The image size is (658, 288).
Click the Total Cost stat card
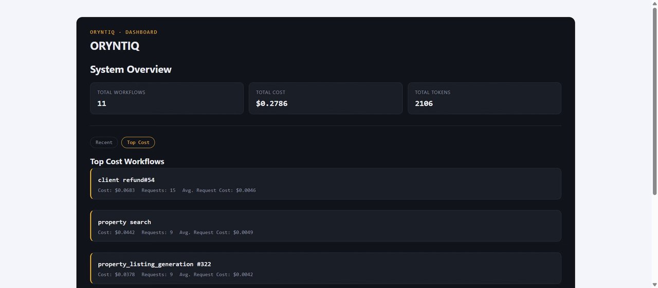[325, 98]
